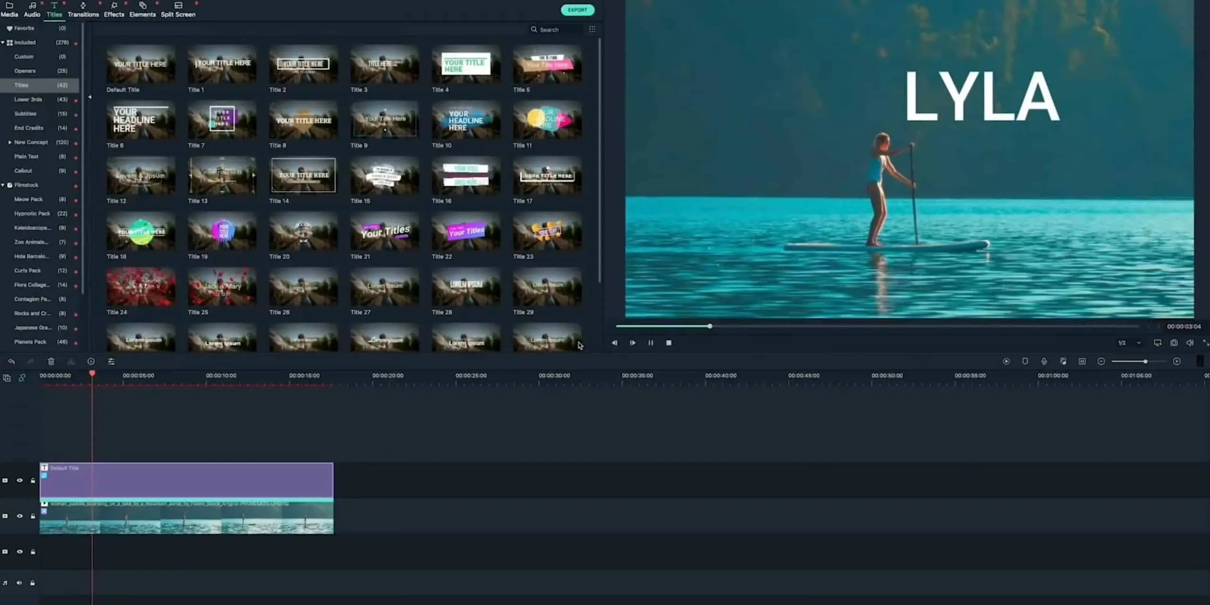
Task: Click the stop button in preview controls
Action: tap(668, 343)
